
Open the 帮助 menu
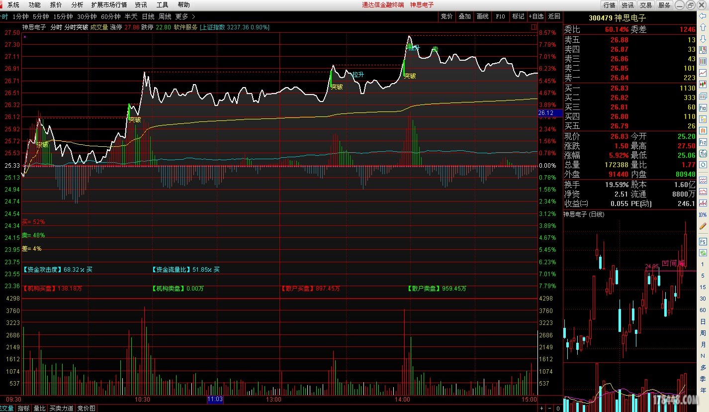pyautogui.click(x=183, y=4)
